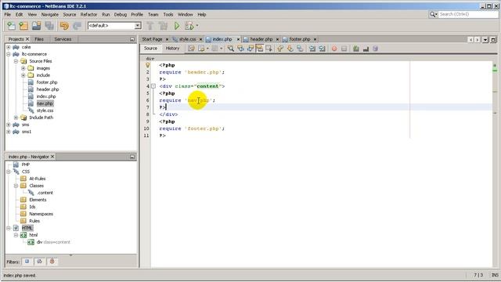Viewport: 501px width, 282px height.
Task: Click the Undo toolbar icon
Action: 64,26
